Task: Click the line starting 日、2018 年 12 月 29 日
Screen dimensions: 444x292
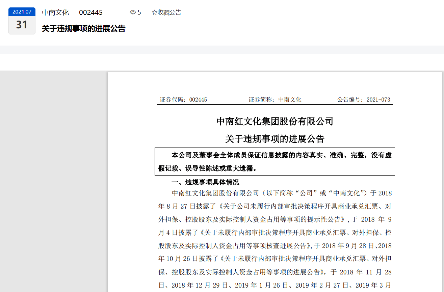Action: [x=275, y=285]
